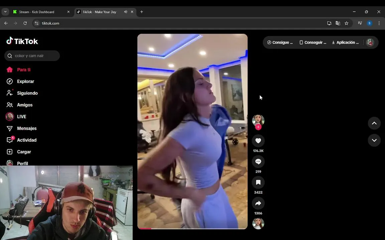Viewport: 385px width, 240px height.
Task: Click the Amigos people icon
Action: [10, 105]
